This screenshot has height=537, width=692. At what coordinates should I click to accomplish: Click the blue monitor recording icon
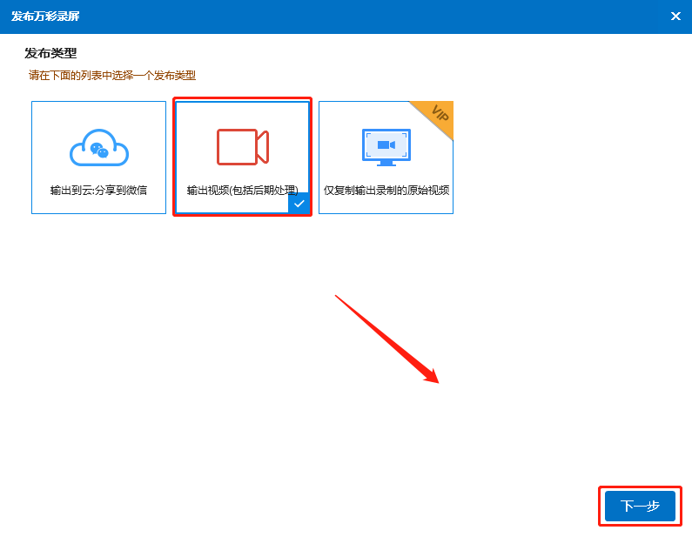coord(386,147)
